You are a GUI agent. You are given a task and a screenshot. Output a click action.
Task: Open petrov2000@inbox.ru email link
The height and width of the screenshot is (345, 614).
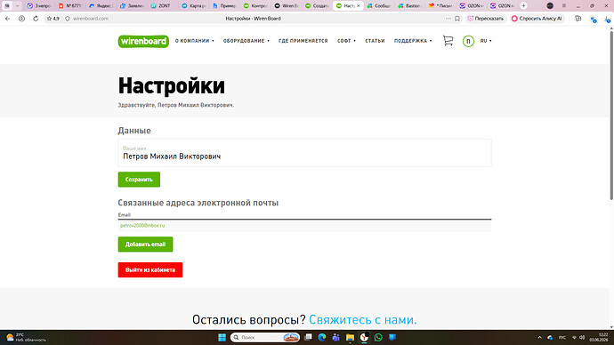pyautogui.click(x=142, y=226)
